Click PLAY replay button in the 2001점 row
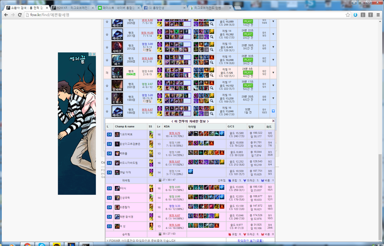The image size is (384, 246). coord(248,85)
